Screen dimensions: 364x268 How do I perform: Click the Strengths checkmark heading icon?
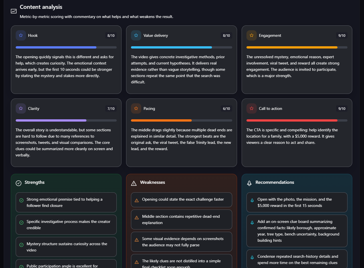(x=19, y=183)
